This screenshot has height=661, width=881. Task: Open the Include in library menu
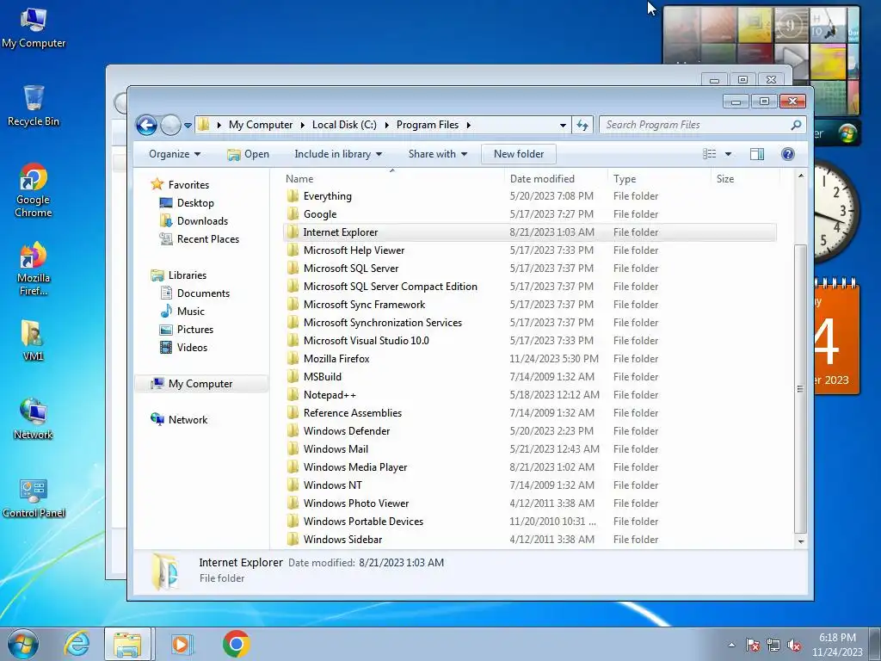[338, 154]
